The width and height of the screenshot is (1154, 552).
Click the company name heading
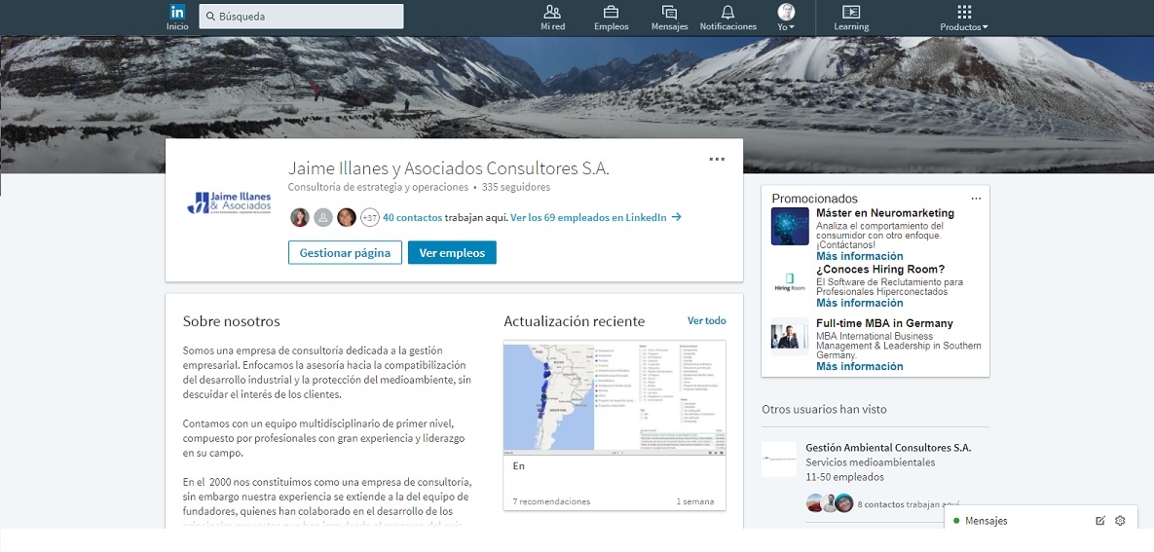coord(448,167)
